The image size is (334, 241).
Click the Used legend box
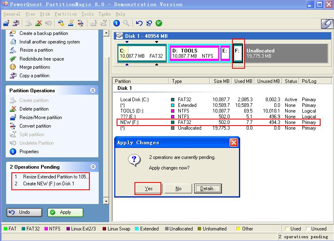click(x=287, y=229)
